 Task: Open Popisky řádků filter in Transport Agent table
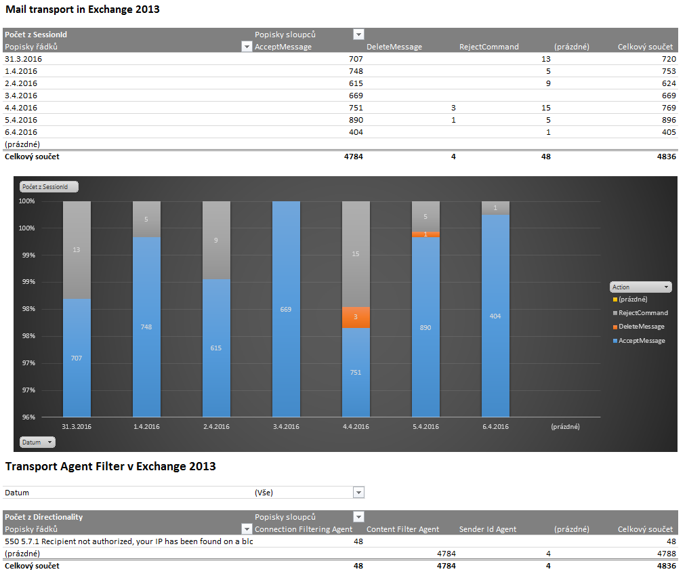tap(247, 529)
